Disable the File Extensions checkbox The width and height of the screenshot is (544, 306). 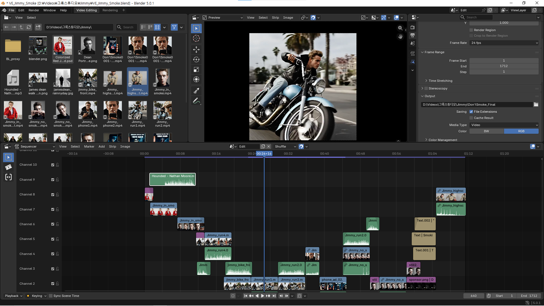[x=471, y=112]
